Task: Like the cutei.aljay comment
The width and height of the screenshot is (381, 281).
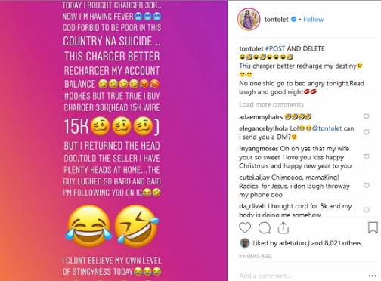Action: pos(367,186)
